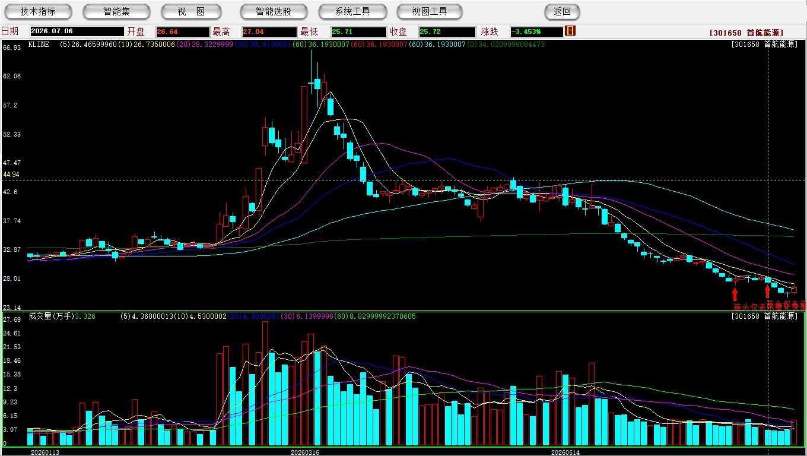Click the 日期 label
The width and height of the screenshot is (807, 456).
9,31
